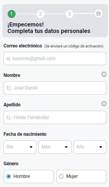Image resolution: width=109 pixels, height=187 pixels.
Task: Click the info icon next to Nombre
Action: point(104,75)
